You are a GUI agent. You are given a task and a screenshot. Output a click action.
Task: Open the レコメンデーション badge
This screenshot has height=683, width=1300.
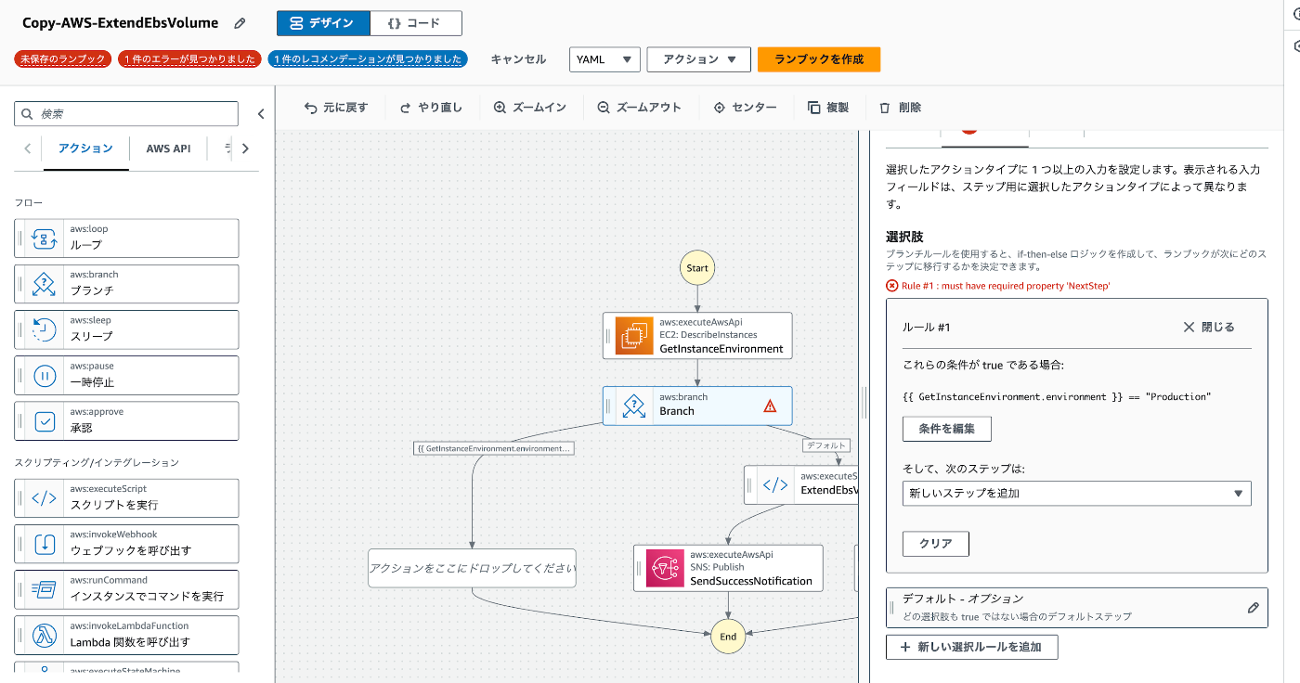tap(368, 59)
